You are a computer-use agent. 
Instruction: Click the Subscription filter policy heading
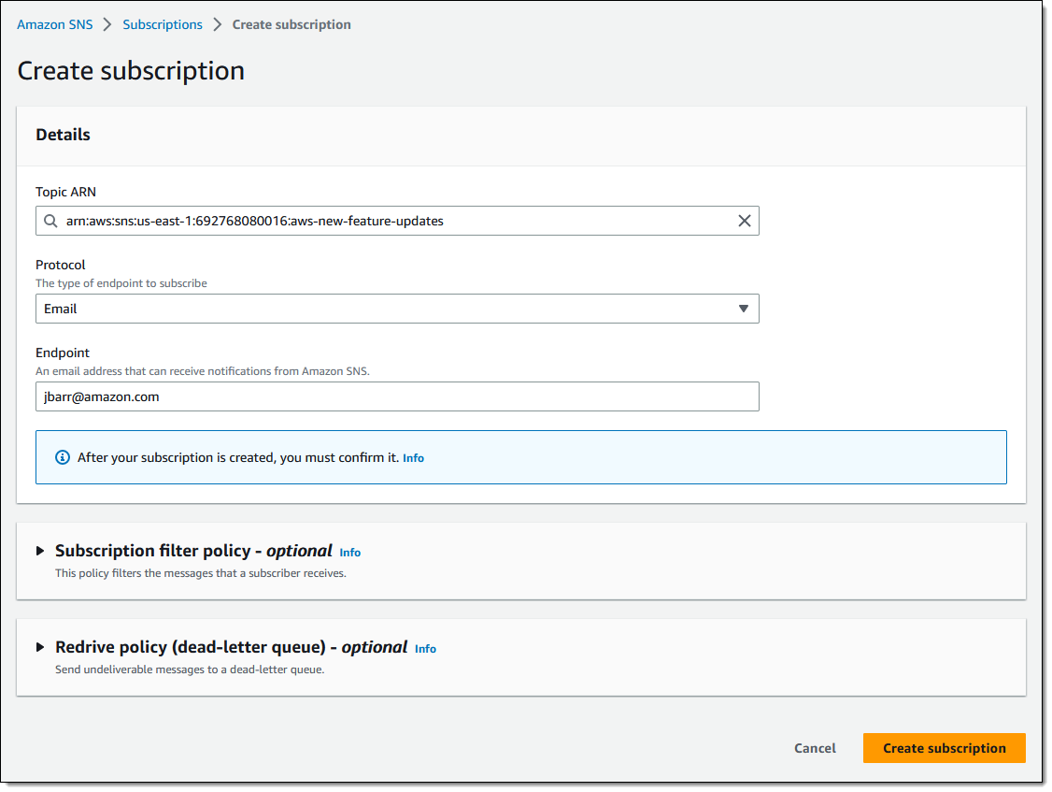pyautogui.click(x=193, y=551)
